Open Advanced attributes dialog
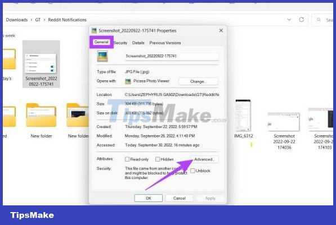 tap(204, 159)
